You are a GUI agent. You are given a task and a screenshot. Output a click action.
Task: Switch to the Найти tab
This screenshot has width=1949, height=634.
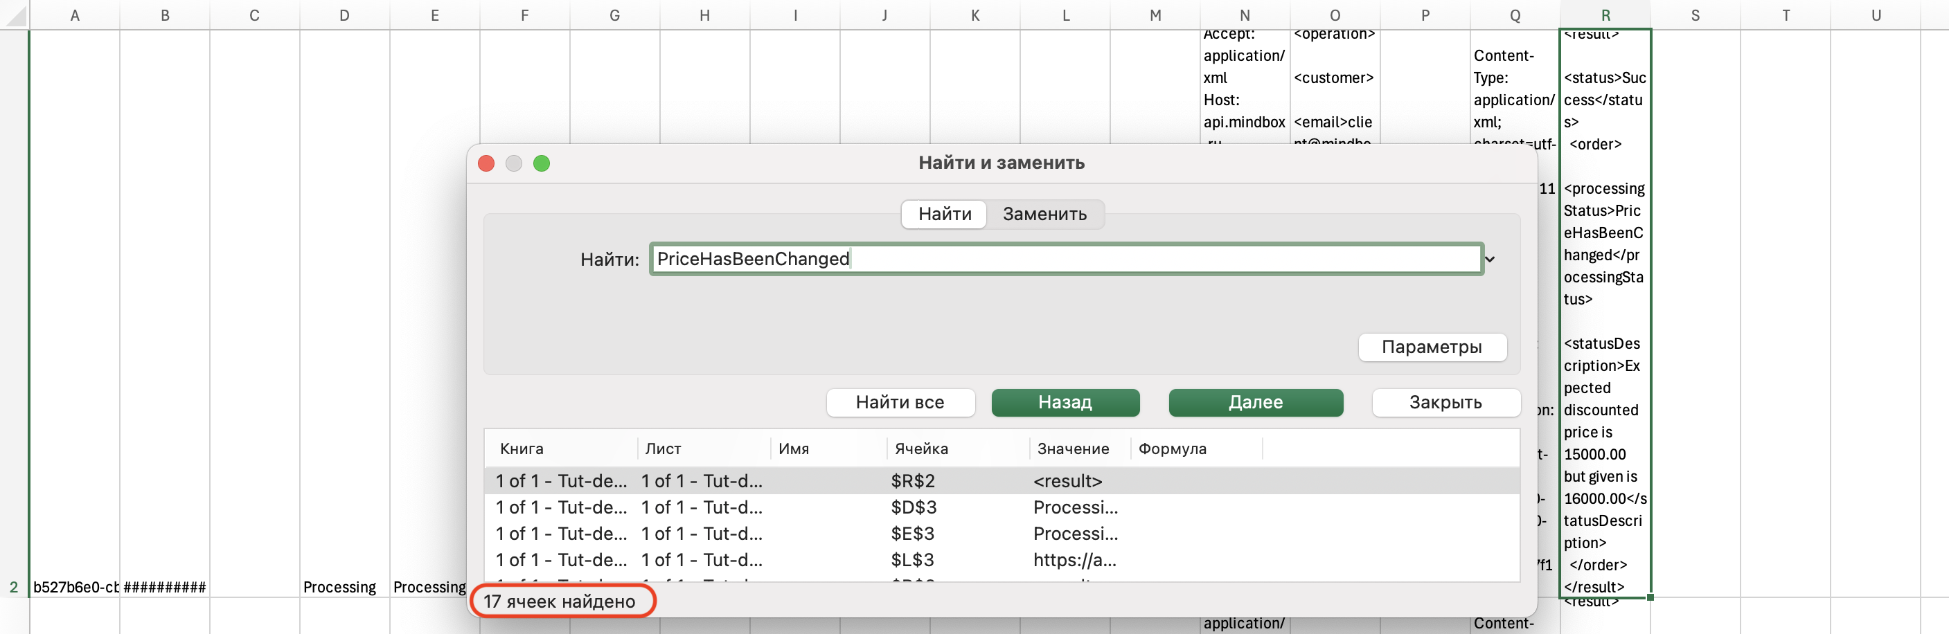[944, 214]
